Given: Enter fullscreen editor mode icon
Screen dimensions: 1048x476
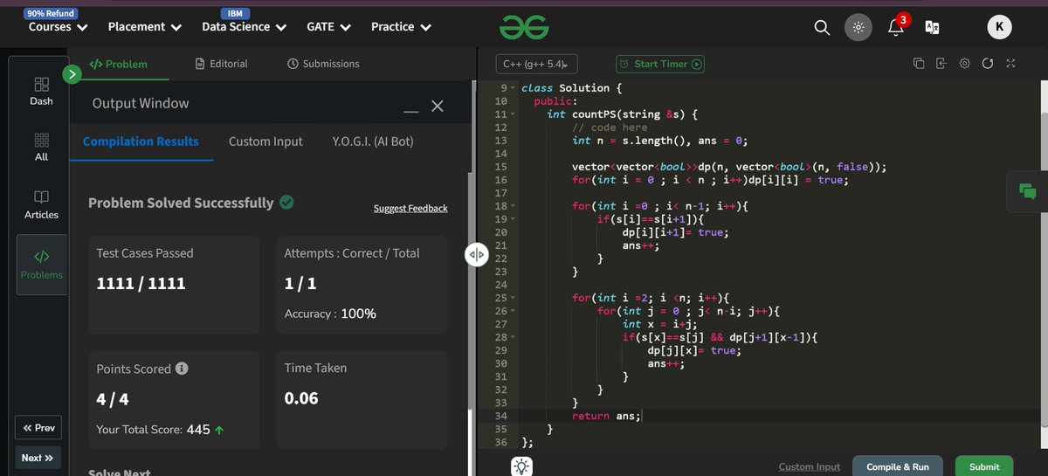Looking at the screenshot, I should click(1010, 64).
